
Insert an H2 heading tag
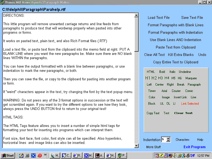click(x=154, y=78)
